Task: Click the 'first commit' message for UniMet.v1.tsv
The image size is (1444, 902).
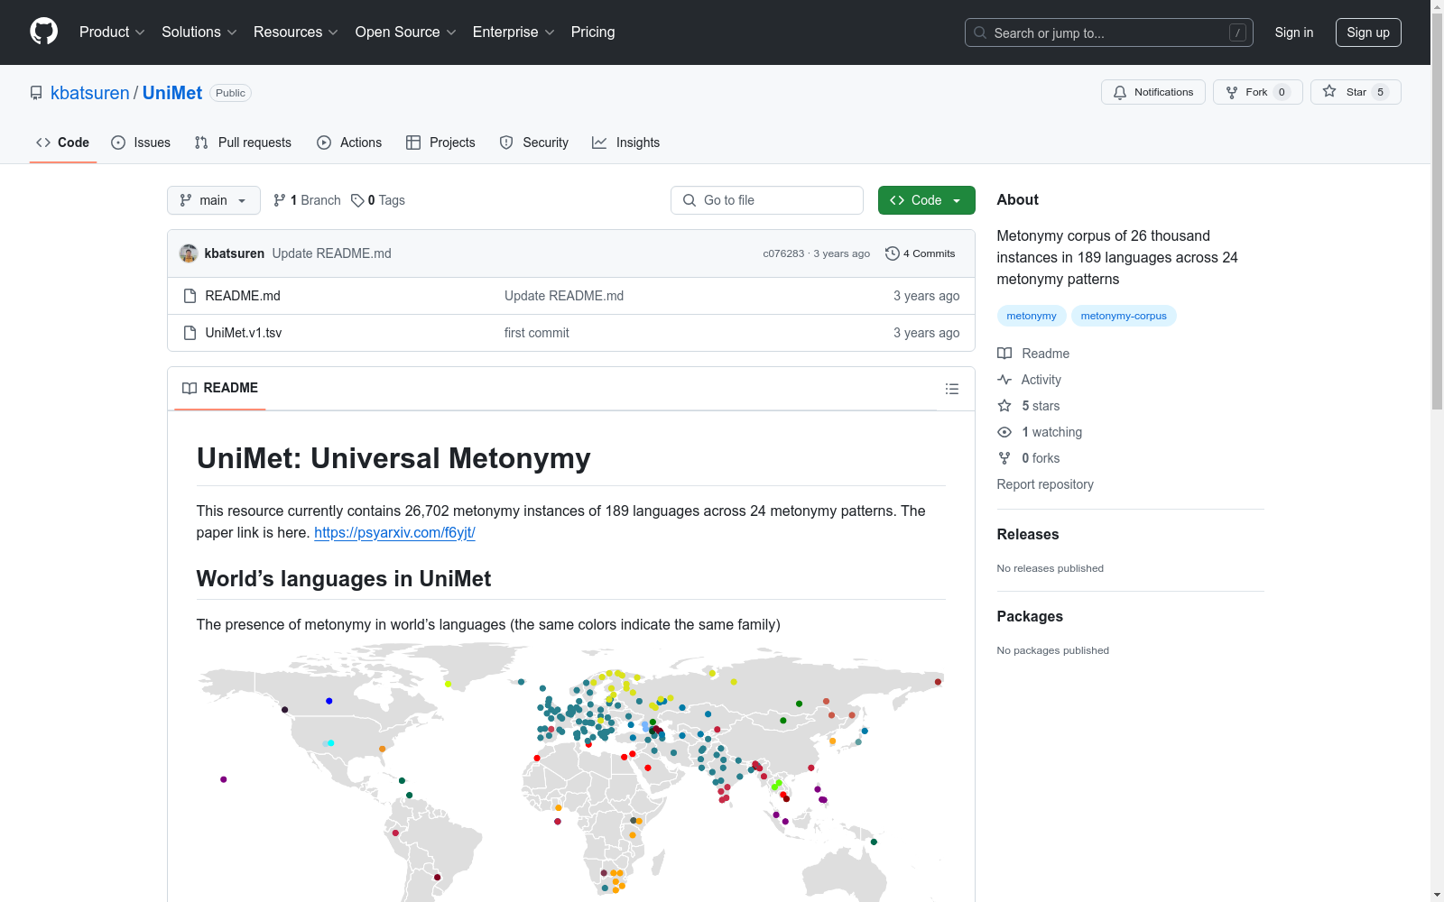Action: (537, 333)
